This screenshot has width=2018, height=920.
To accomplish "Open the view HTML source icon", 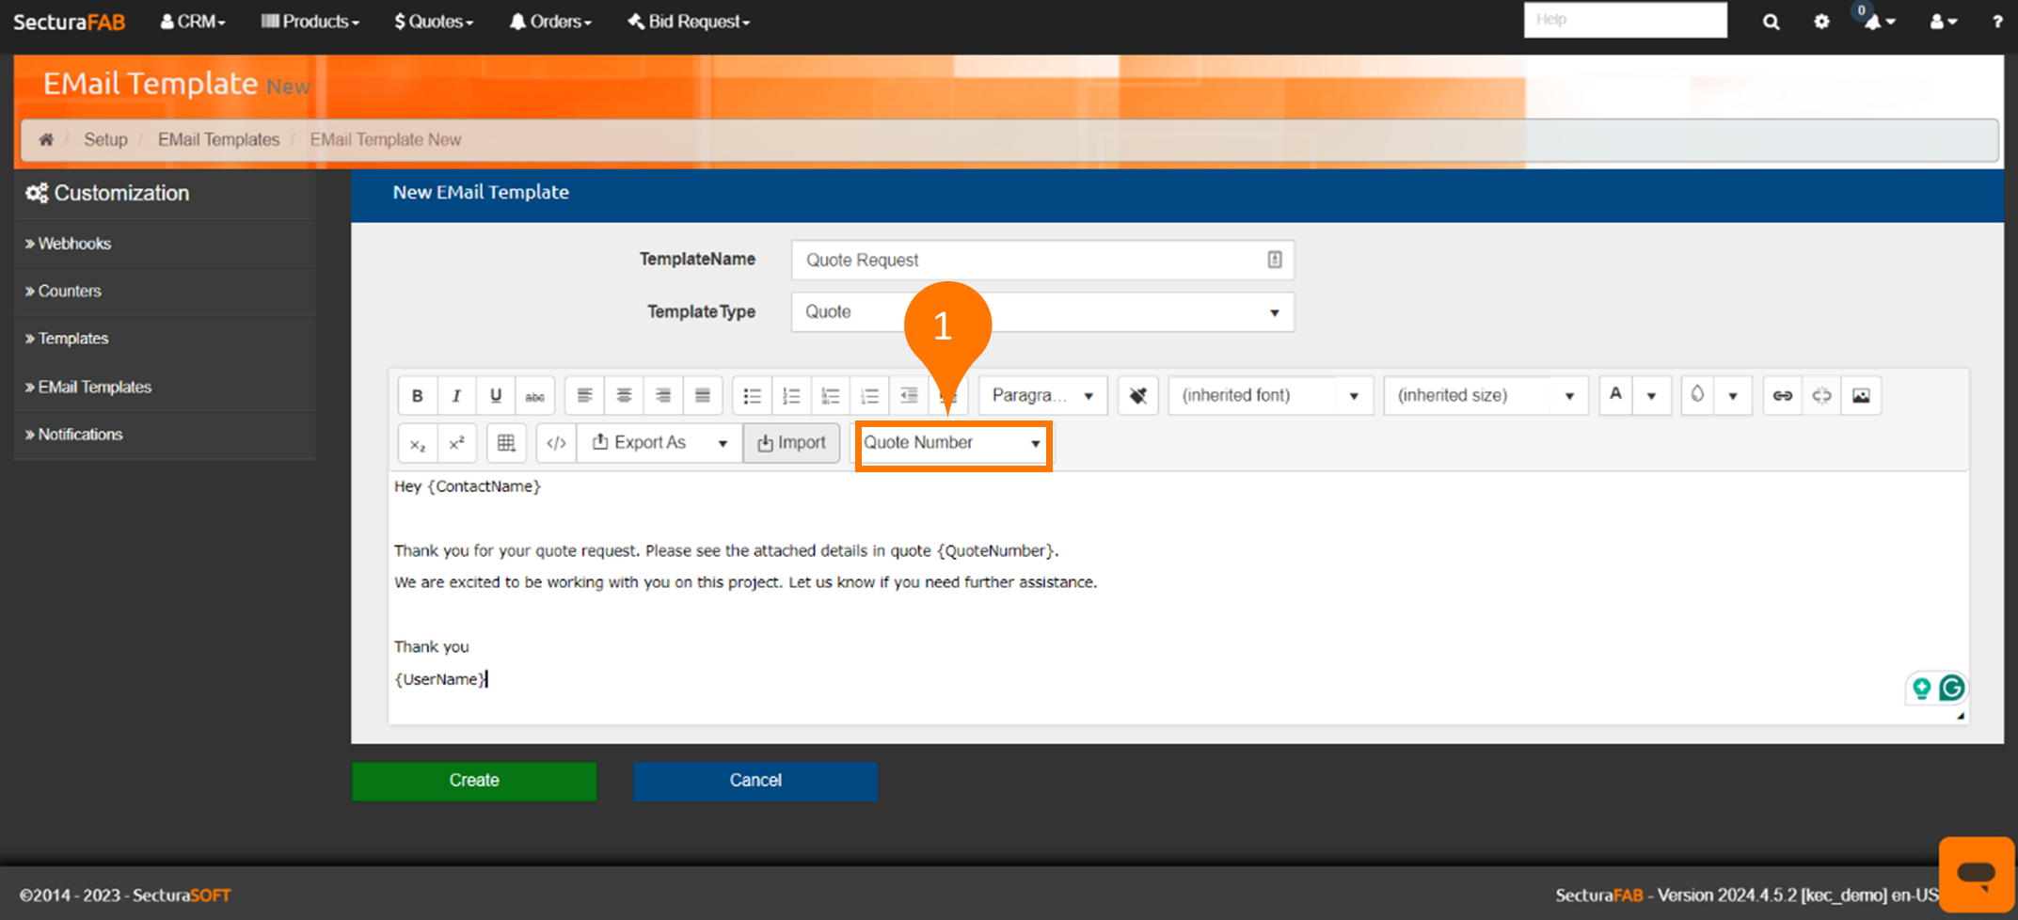I will tap(556, 443).
